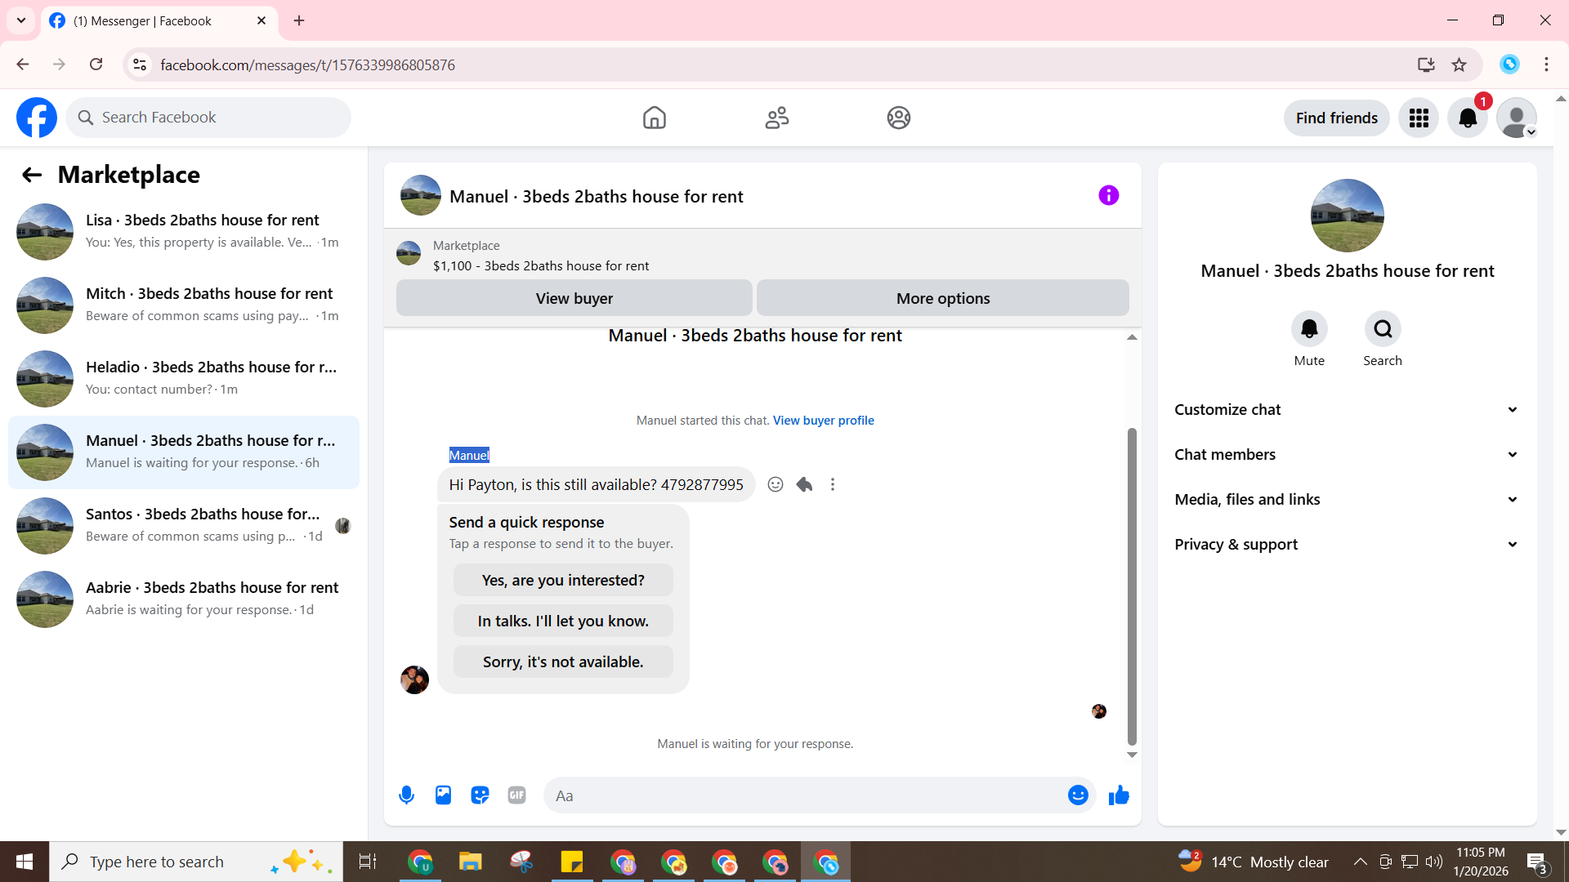The image size is (1569, 882).
Task: Click the View buyer button
Action: coord(574,298)
